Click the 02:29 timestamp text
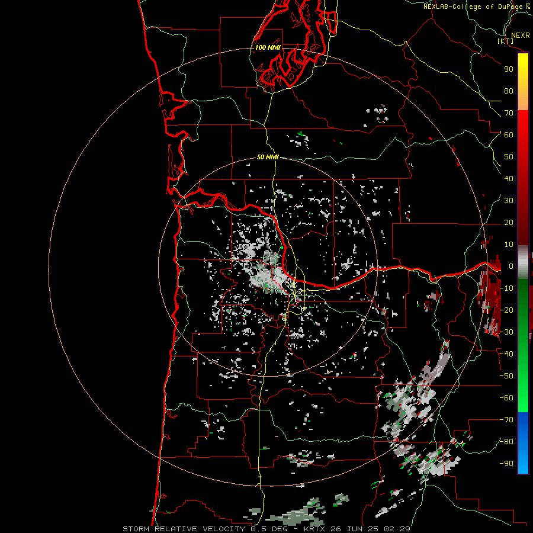 tap(397, 529)
